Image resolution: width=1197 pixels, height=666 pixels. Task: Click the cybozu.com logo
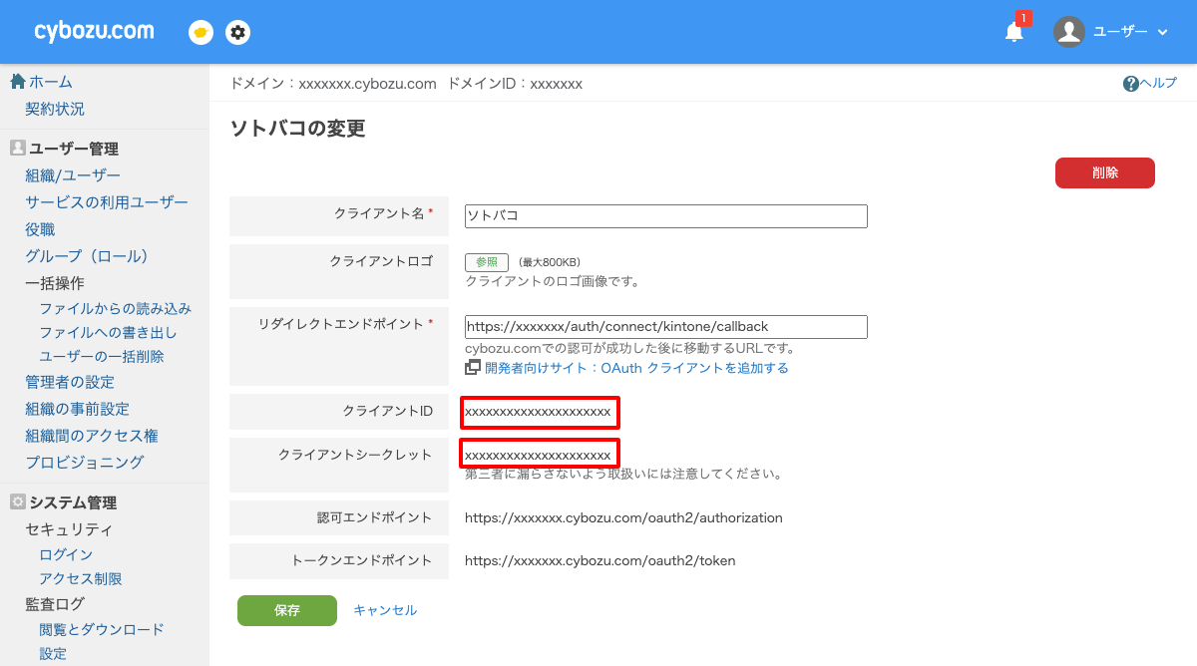tap(92, 30)
